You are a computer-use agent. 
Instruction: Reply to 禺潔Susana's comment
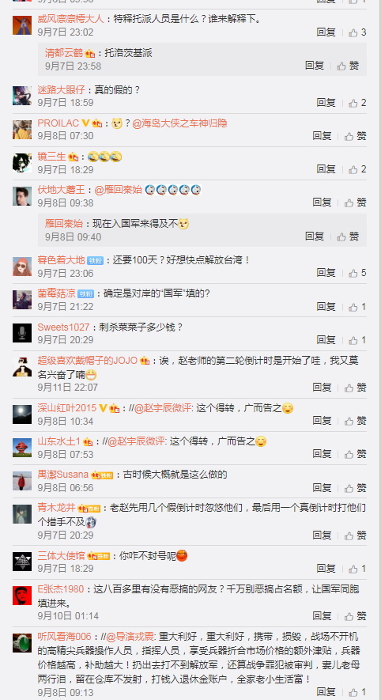pyautogui.click(x=322, y=487)
